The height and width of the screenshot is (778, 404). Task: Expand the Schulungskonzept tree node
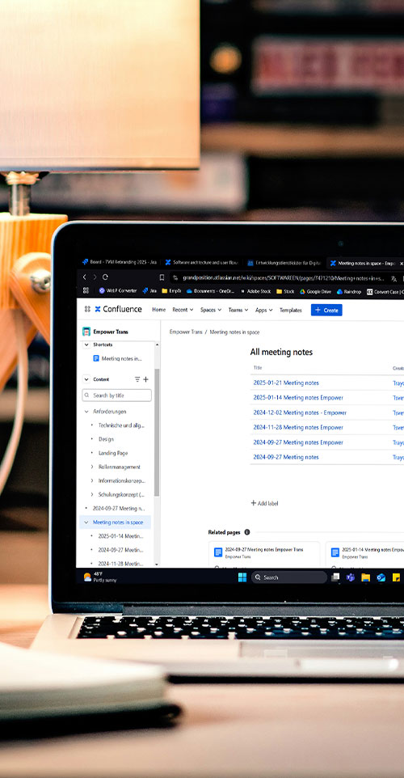click(92, 495)
